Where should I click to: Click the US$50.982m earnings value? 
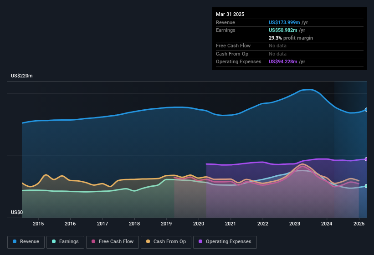tap(283, 30)
